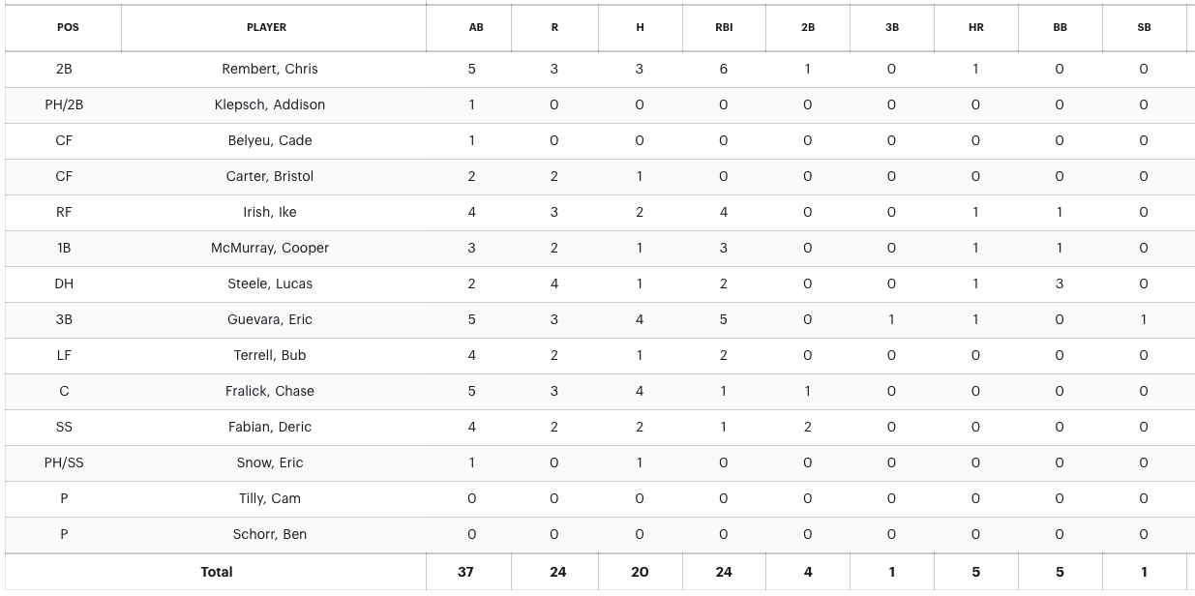The width and height of the screenshot is (1195, 596).
Task: Open Irish, Ike player entry
Action: (x=270, y=212)
